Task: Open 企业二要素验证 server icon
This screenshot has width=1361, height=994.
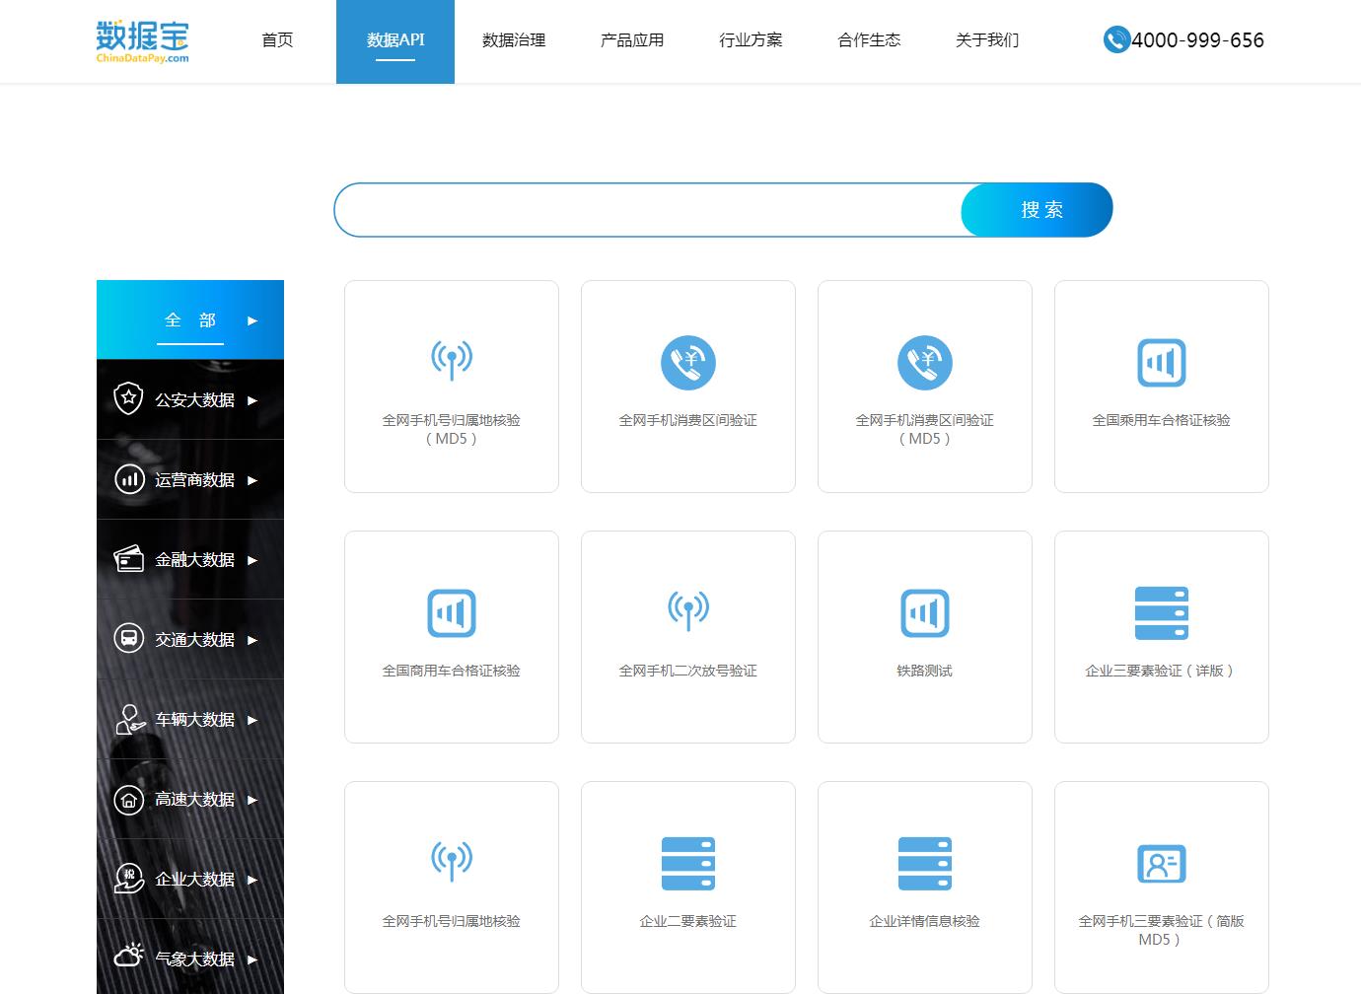Action: pos(688,863)
